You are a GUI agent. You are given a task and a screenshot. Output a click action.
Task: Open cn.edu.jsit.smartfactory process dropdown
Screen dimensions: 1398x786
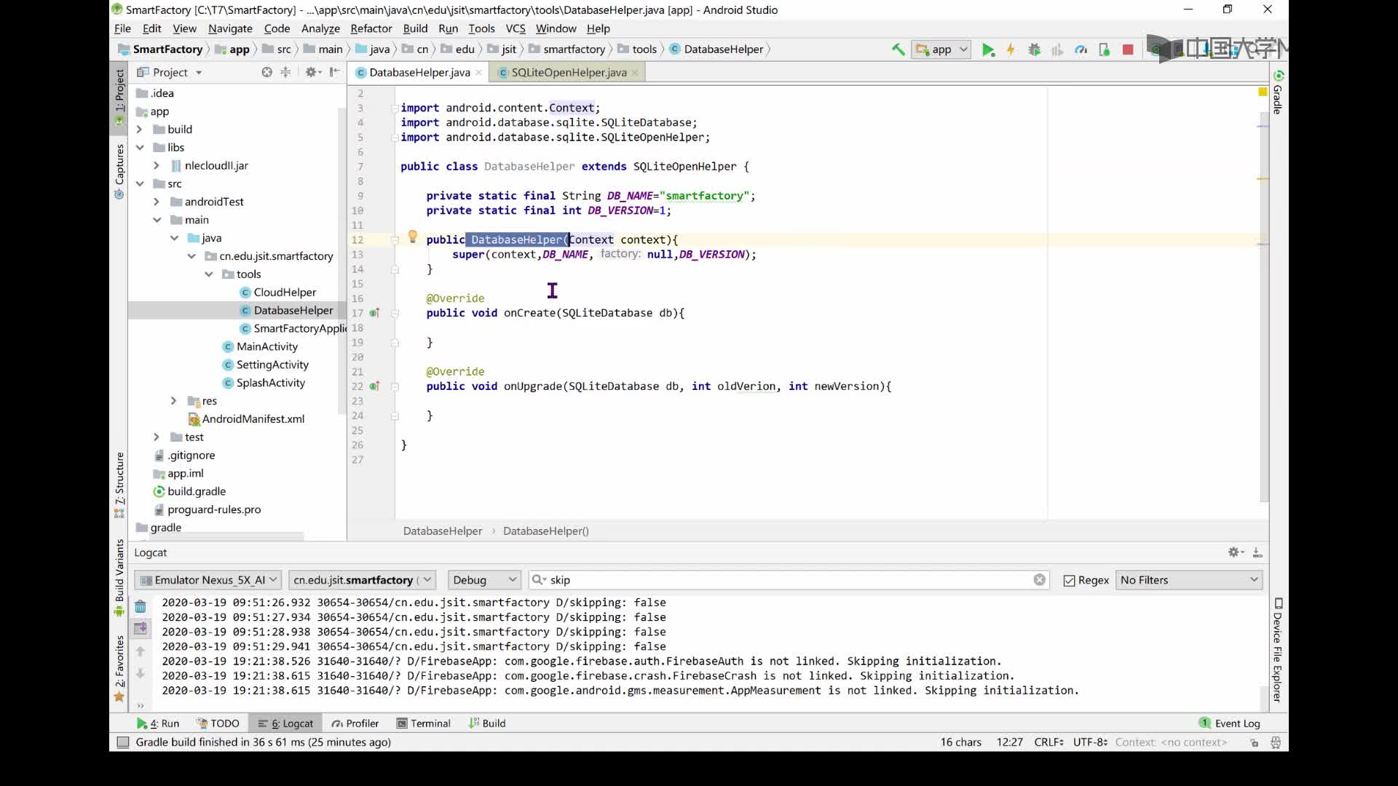tap(362, 580)
